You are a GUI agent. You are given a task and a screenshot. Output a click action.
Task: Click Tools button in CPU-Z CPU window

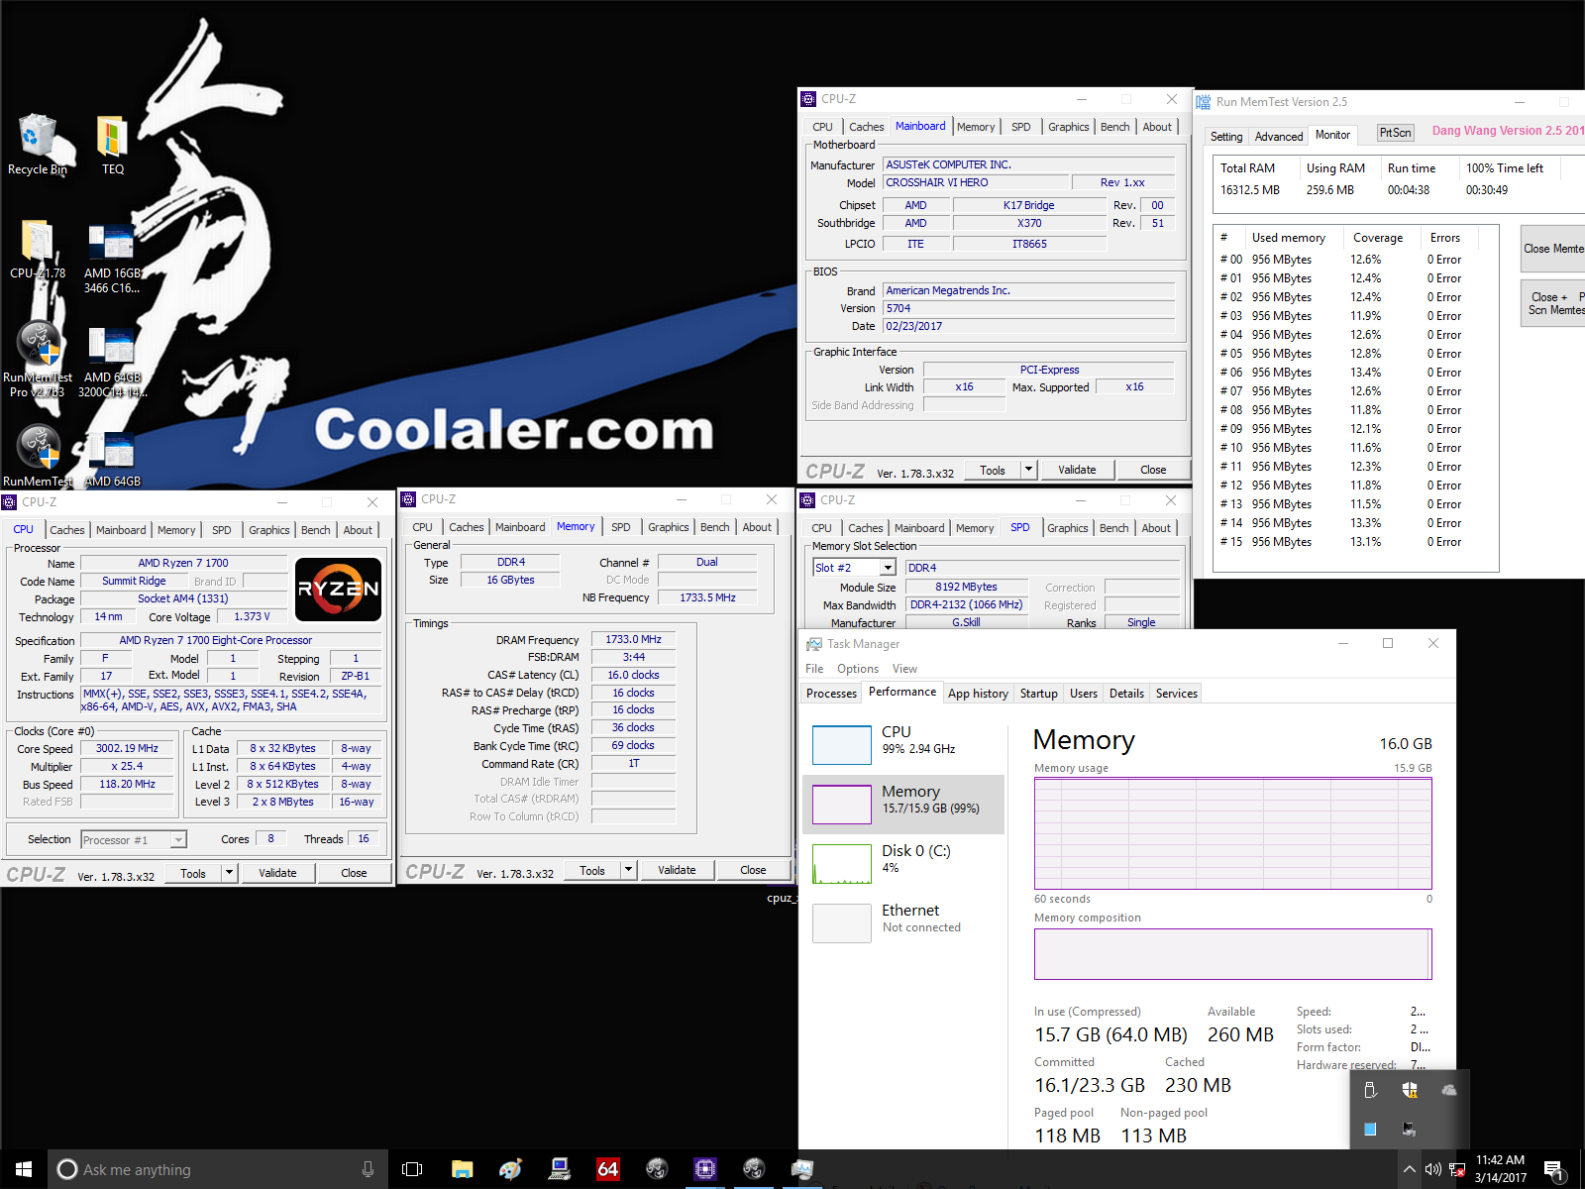tap(193, 873)
